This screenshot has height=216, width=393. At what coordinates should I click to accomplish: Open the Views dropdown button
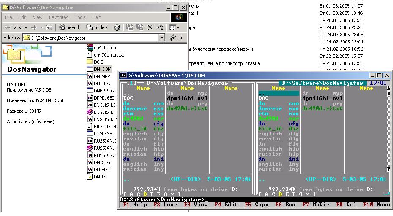(174, 27)
